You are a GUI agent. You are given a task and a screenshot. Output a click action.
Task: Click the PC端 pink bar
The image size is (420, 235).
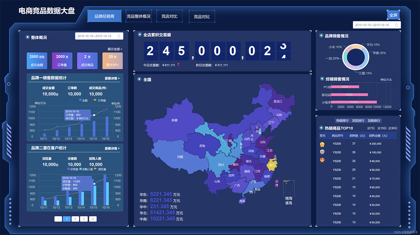[x=345, y=87]
